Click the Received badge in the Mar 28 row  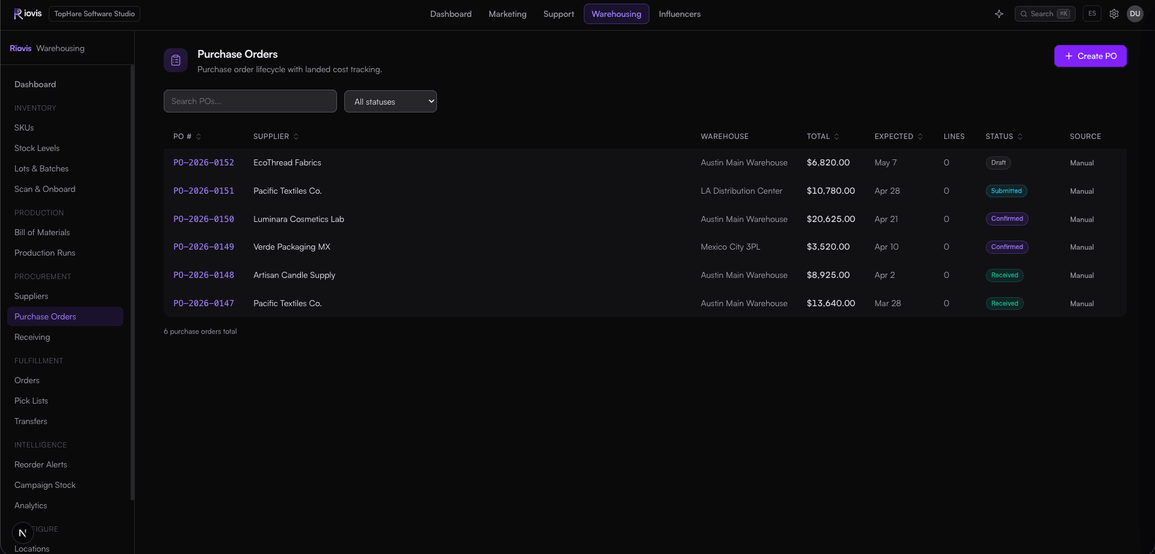(x=1005, y=303)
